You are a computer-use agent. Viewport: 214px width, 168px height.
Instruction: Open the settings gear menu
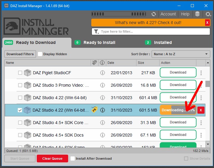[x=208, y=14]
